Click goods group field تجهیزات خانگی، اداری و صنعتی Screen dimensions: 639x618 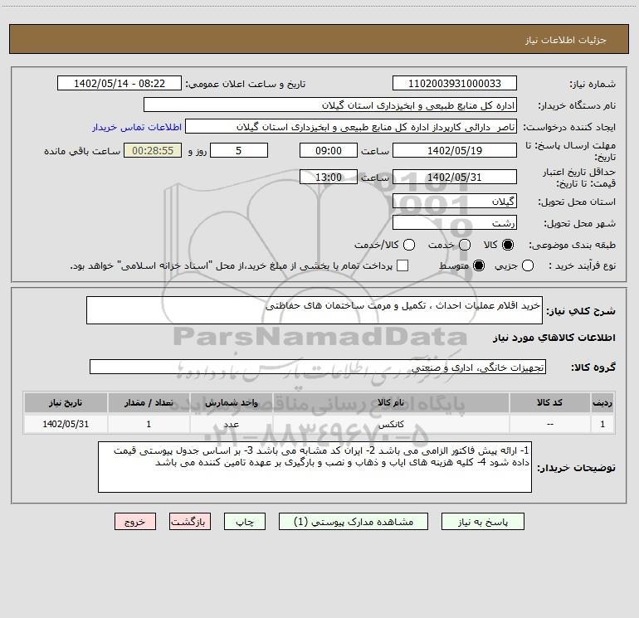pyautogui.click(x=318, y=367)
